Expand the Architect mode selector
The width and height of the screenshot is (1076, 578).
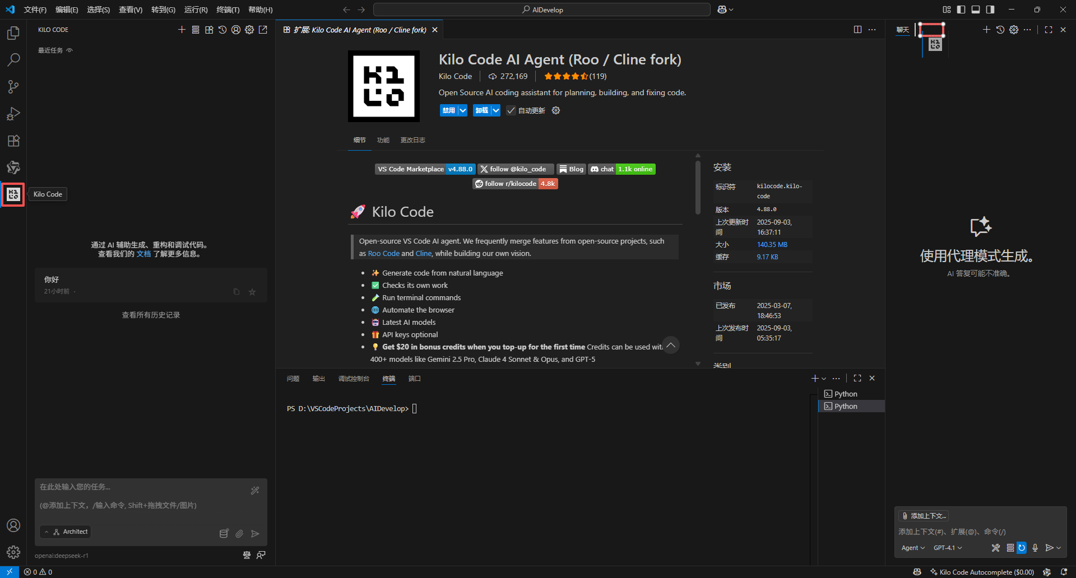tap(65, 532)
